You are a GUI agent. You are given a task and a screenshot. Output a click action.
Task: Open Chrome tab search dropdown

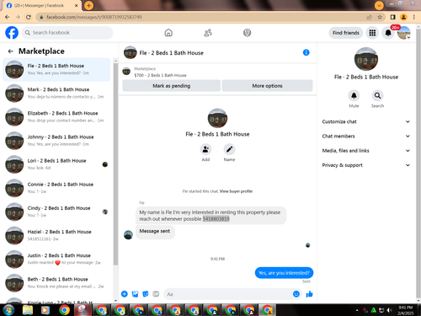point(379,5)
